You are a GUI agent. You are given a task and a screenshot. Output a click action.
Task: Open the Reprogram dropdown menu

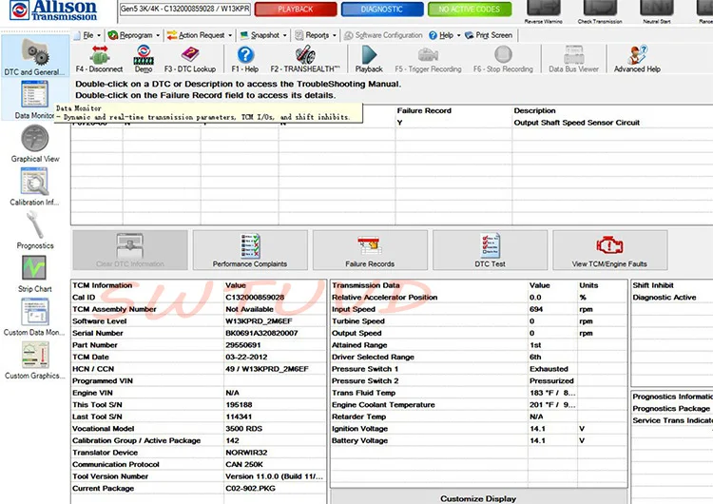click(x=133, y=35)
